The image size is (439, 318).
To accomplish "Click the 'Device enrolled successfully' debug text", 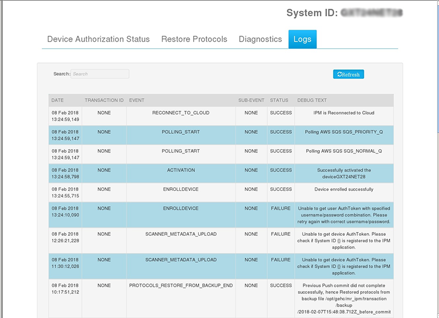I will [344, 190].
